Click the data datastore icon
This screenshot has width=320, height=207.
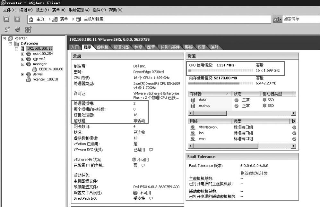193,100
